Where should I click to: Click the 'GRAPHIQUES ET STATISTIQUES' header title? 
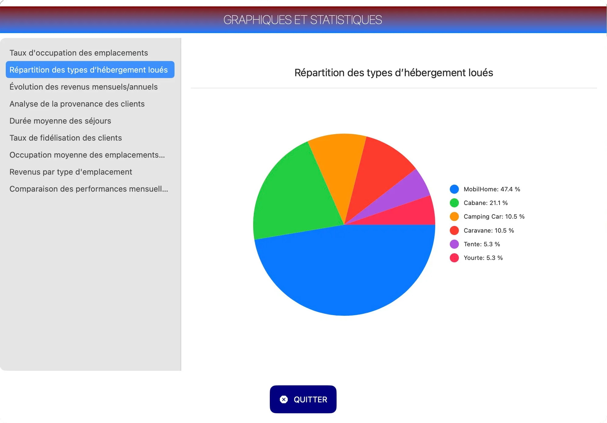[303, 20]
